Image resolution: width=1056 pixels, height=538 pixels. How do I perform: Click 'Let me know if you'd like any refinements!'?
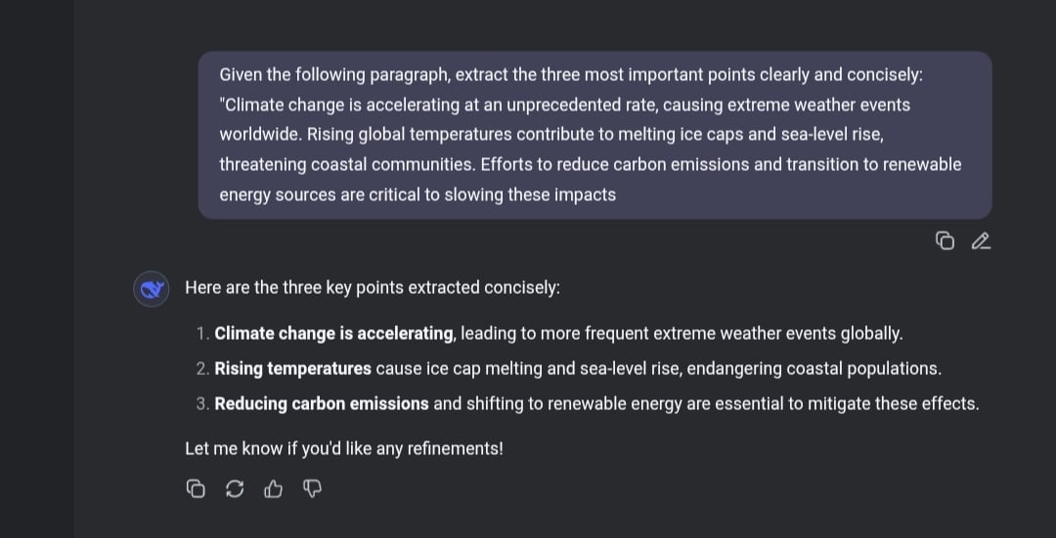(344, 448)
